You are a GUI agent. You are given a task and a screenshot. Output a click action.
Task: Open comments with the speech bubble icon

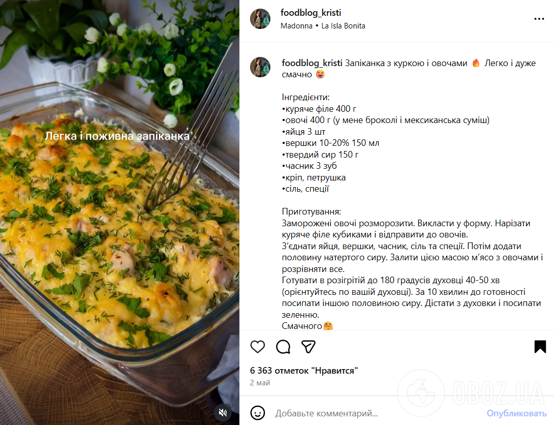coord(283,347)
